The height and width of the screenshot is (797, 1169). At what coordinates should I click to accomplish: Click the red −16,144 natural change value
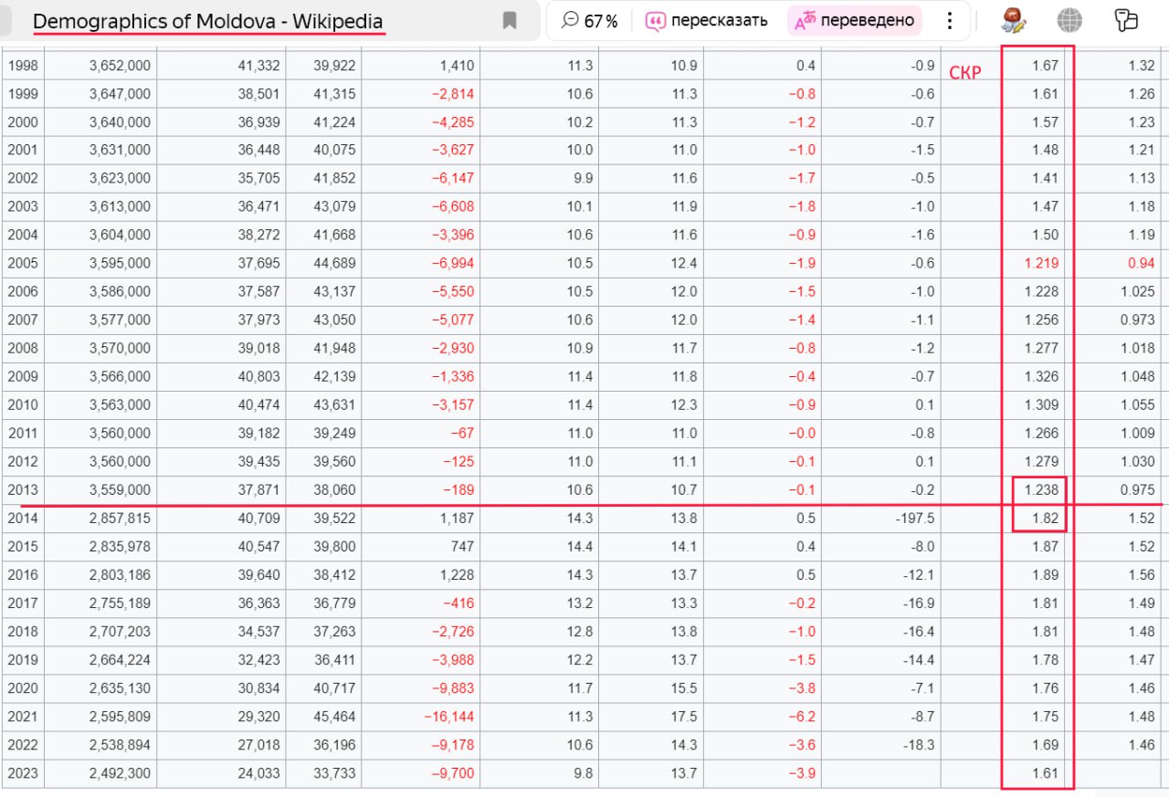[x=448, y=717]
